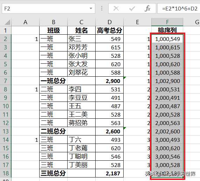Select row 7 header
Viewport: 200px width, 181px height.
pos(6,81)
